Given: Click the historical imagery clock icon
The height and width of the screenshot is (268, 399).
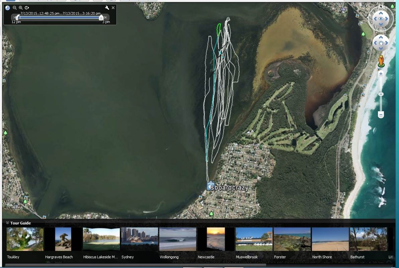Looking at the screenshot, I should pyautogui.click(x=7, y=8).
